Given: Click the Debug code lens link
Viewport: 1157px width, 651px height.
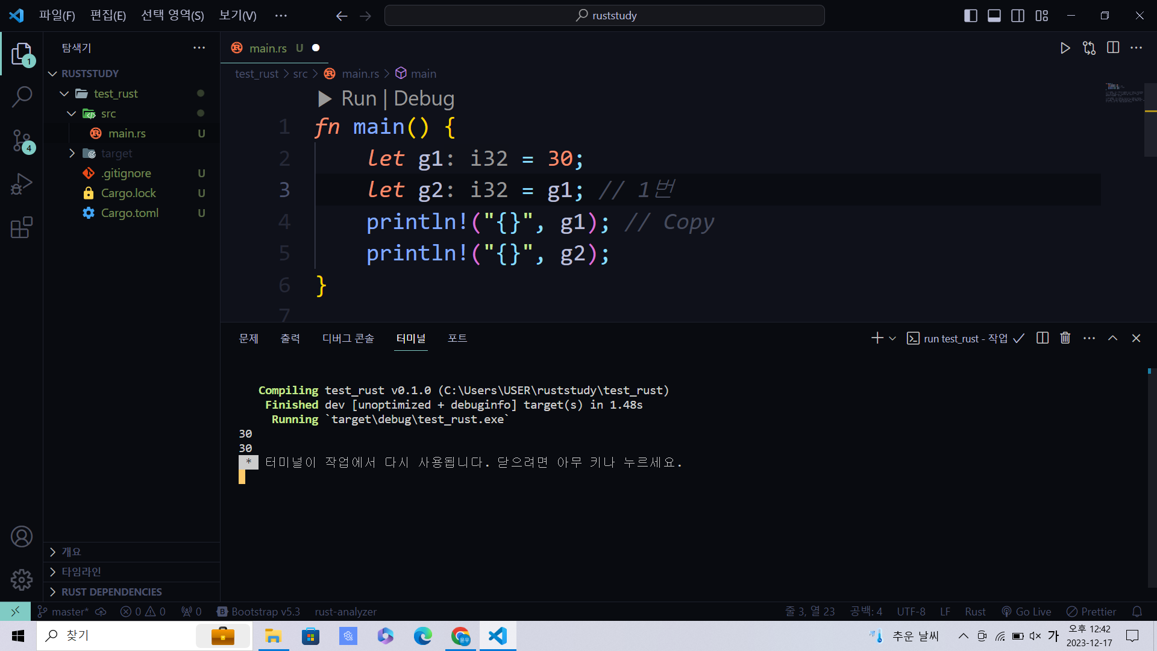Looking at the screenshot, I should (x=424, y=98).
